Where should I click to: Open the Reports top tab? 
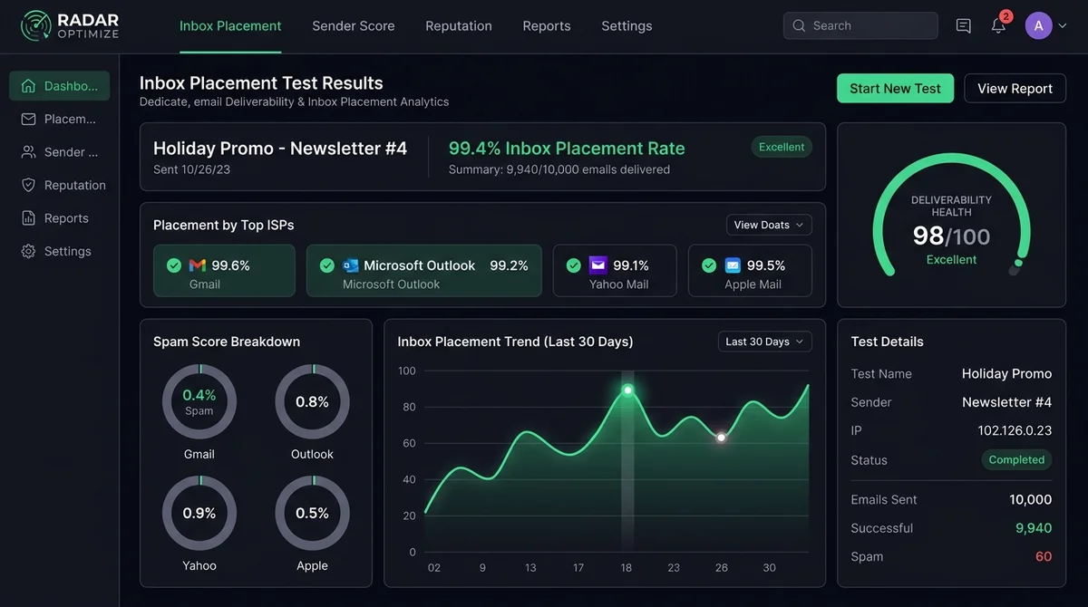tap(547, 25)
